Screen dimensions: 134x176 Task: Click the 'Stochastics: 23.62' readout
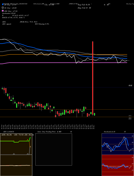coord(9,13)
